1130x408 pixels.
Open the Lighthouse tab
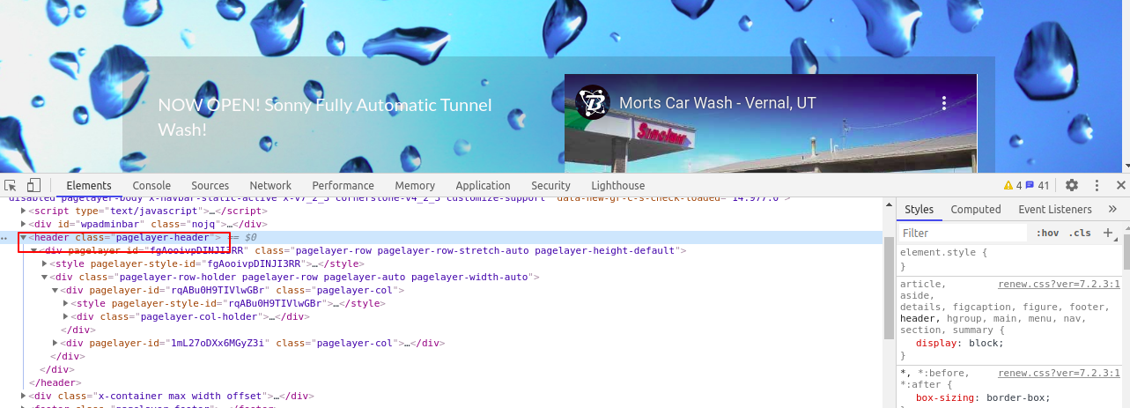pyautogui.click(x=618, y=185)
